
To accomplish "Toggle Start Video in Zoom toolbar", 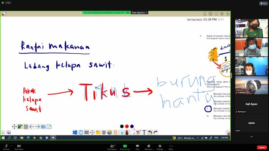I will (x=19, y=147).
